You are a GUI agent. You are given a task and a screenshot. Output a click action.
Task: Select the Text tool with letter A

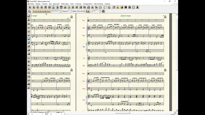pyautogui.click(x=93, y=7)
